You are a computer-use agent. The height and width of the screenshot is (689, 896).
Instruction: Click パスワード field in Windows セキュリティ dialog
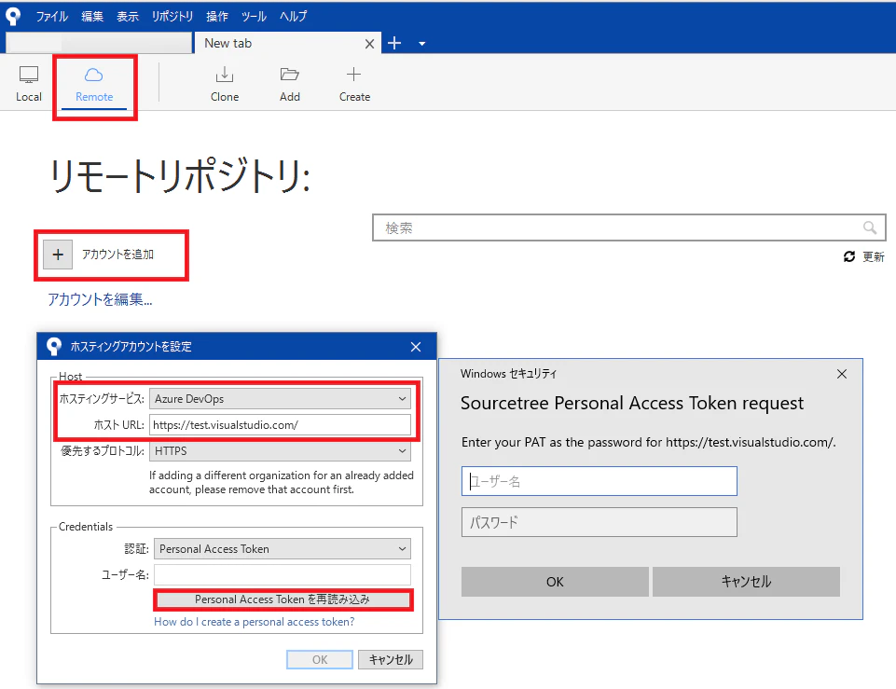(599, 522)
